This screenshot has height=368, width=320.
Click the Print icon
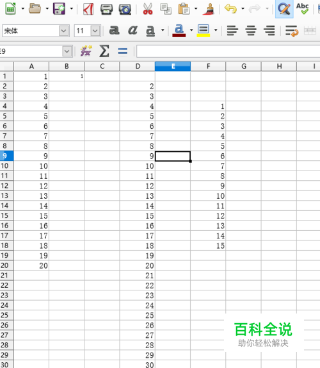[x=106, y=9]
